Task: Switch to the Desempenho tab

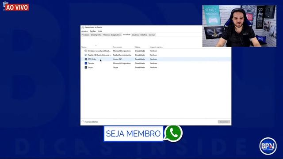Action: click(96, 35)
